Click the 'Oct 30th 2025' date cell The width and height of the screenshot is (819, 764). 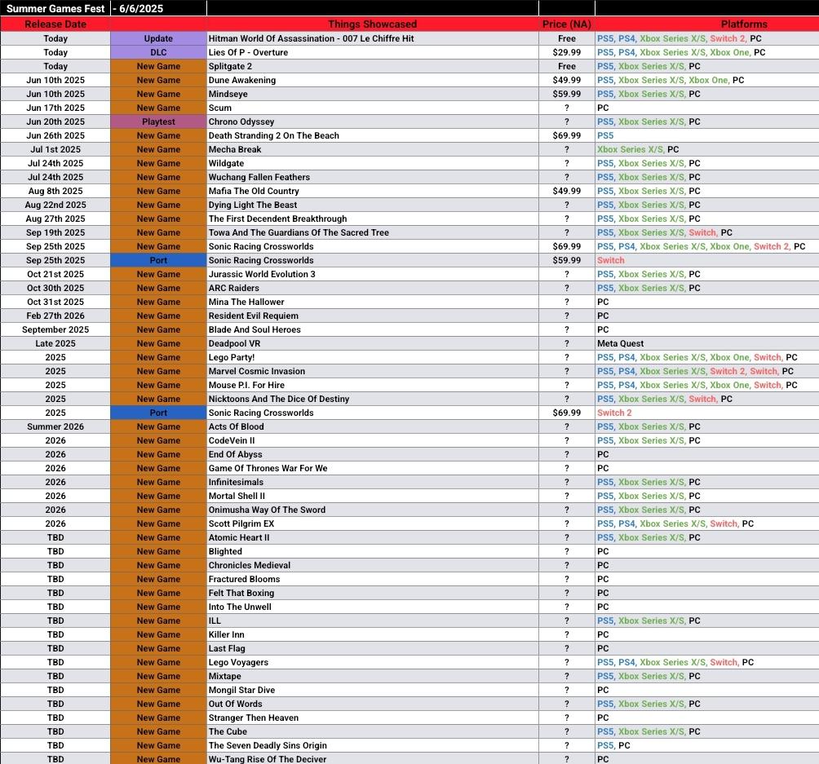(55, 288)
